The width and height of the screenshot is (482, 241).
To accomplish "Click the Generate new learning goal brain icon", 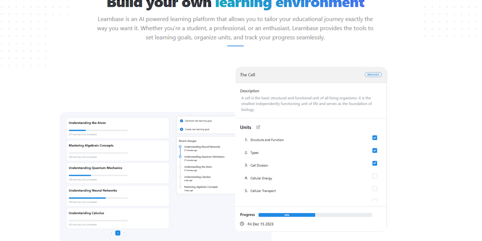I will [x=182, y=121].
